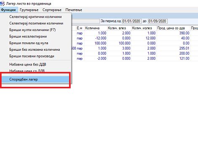
Task: Edit the period end date 01/09/2020
Action: click(x=158, y=21)
